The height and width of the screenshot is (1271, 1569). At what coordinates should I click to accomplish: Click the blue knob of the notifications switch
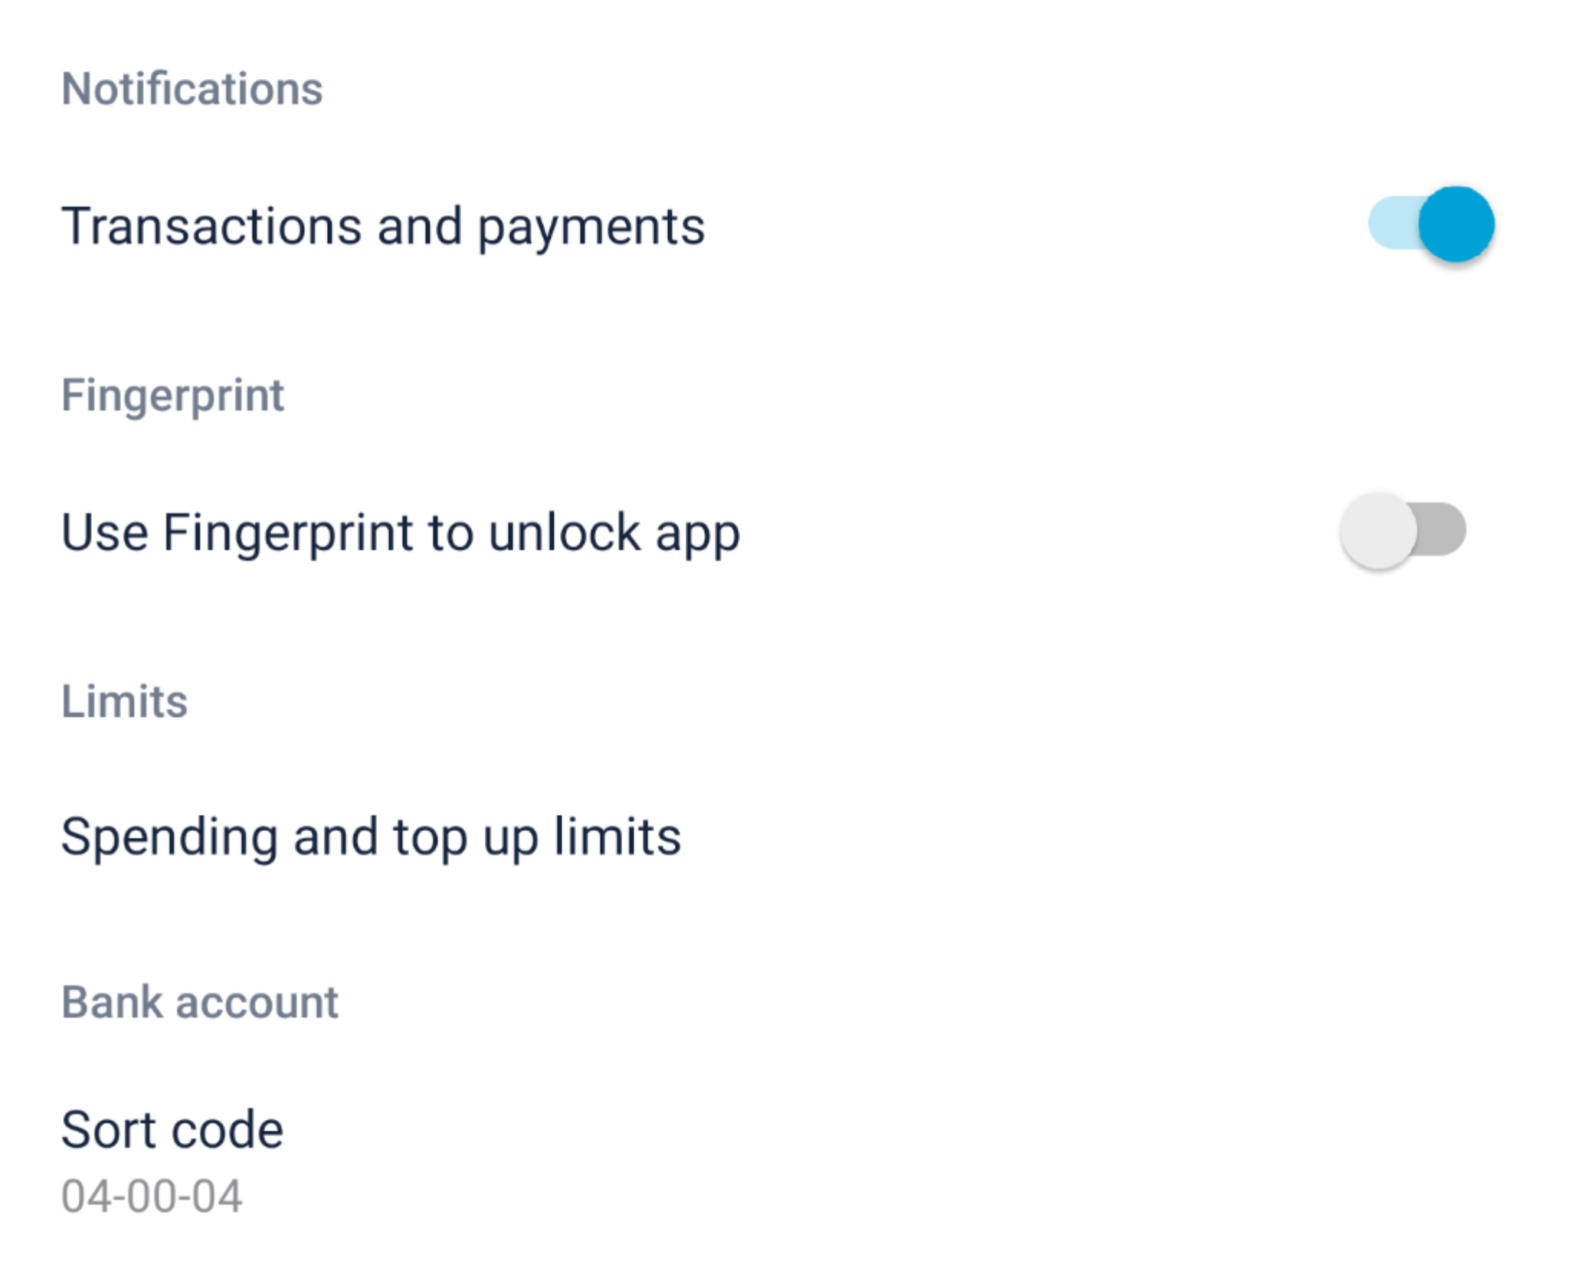pyautogui.click(x=1456, y=224)
